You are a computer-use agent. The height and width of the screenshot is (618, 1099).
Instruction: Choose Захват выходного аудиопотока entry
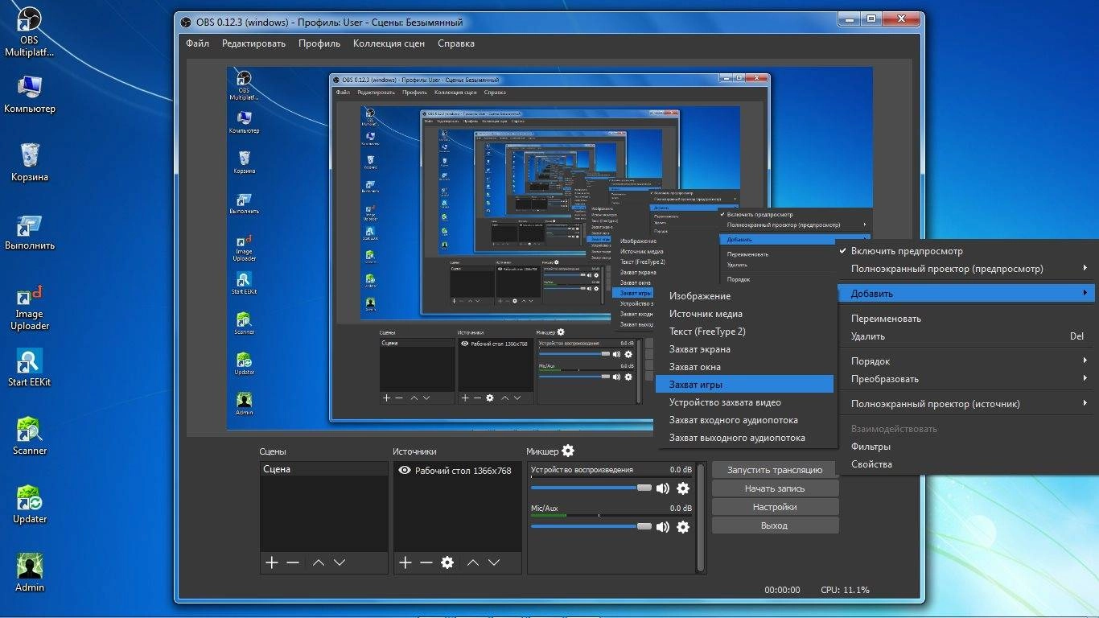click(744, 438)
